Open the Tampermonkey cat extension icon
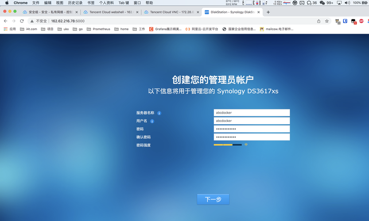Image resolution: width=369 pixels, height=221 pixels. tap(338, 21)
